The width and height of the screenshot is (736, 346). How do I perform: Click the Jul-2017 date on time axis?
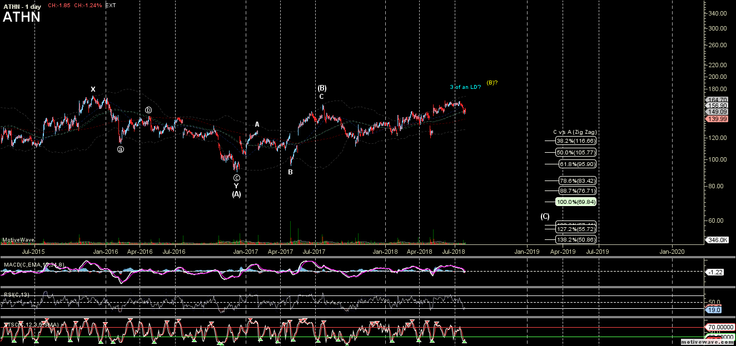[x=314, y=252]
